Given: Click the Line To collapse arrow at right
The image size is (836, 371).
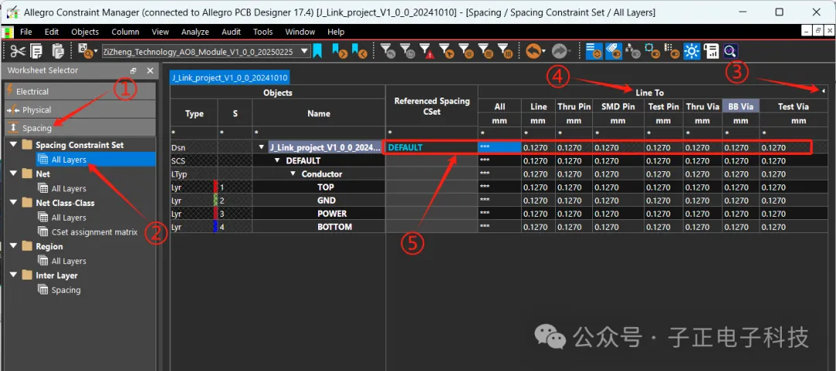Looking at the screenshot, I should pos(824,91).
